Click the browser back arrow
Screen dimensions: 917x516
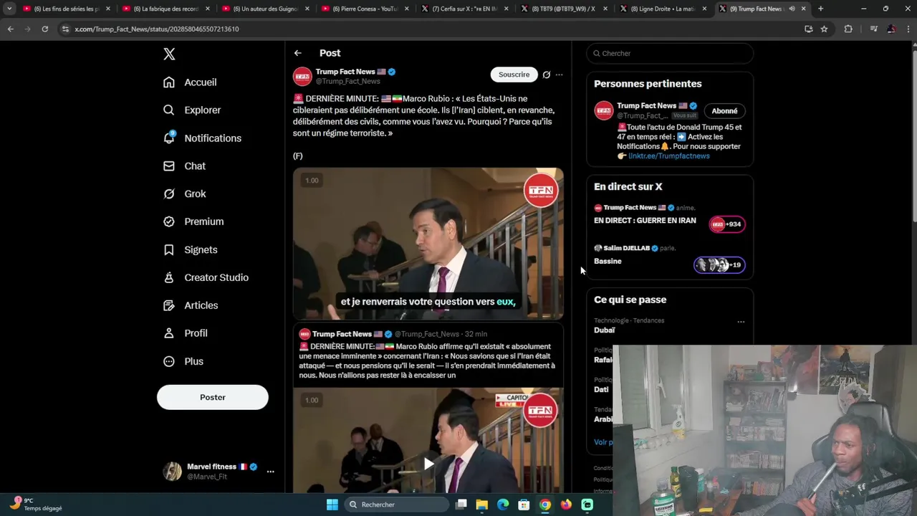click(x=11, y=29)
